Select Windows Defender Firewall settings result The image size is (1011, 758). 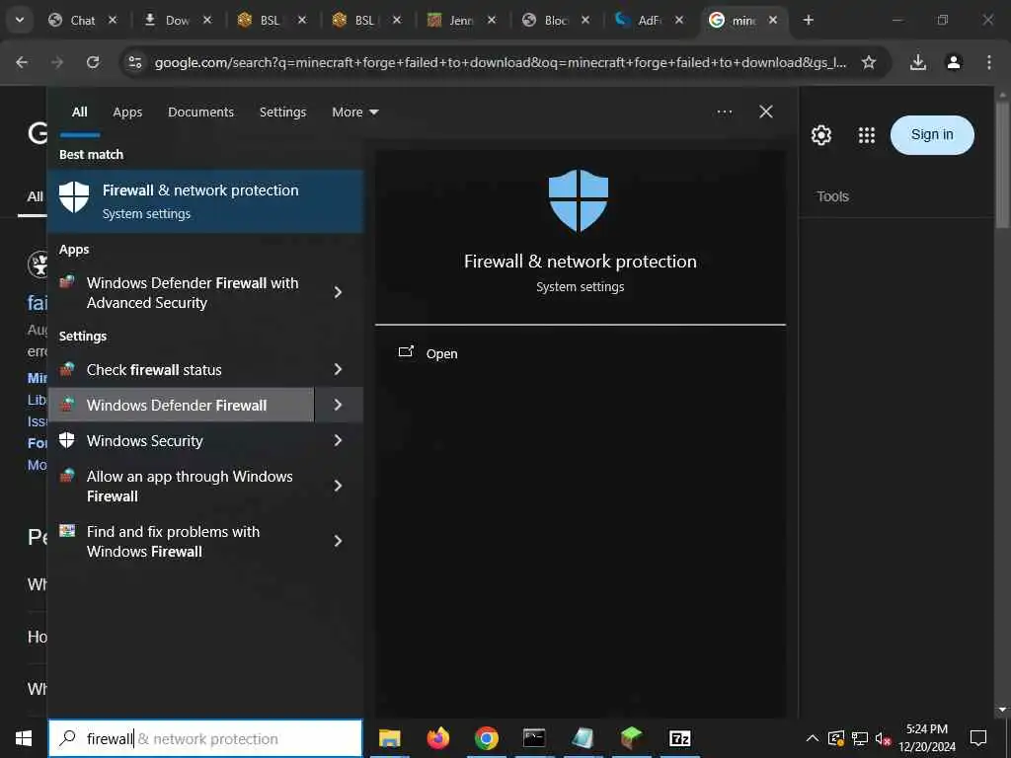pos(182,405)
